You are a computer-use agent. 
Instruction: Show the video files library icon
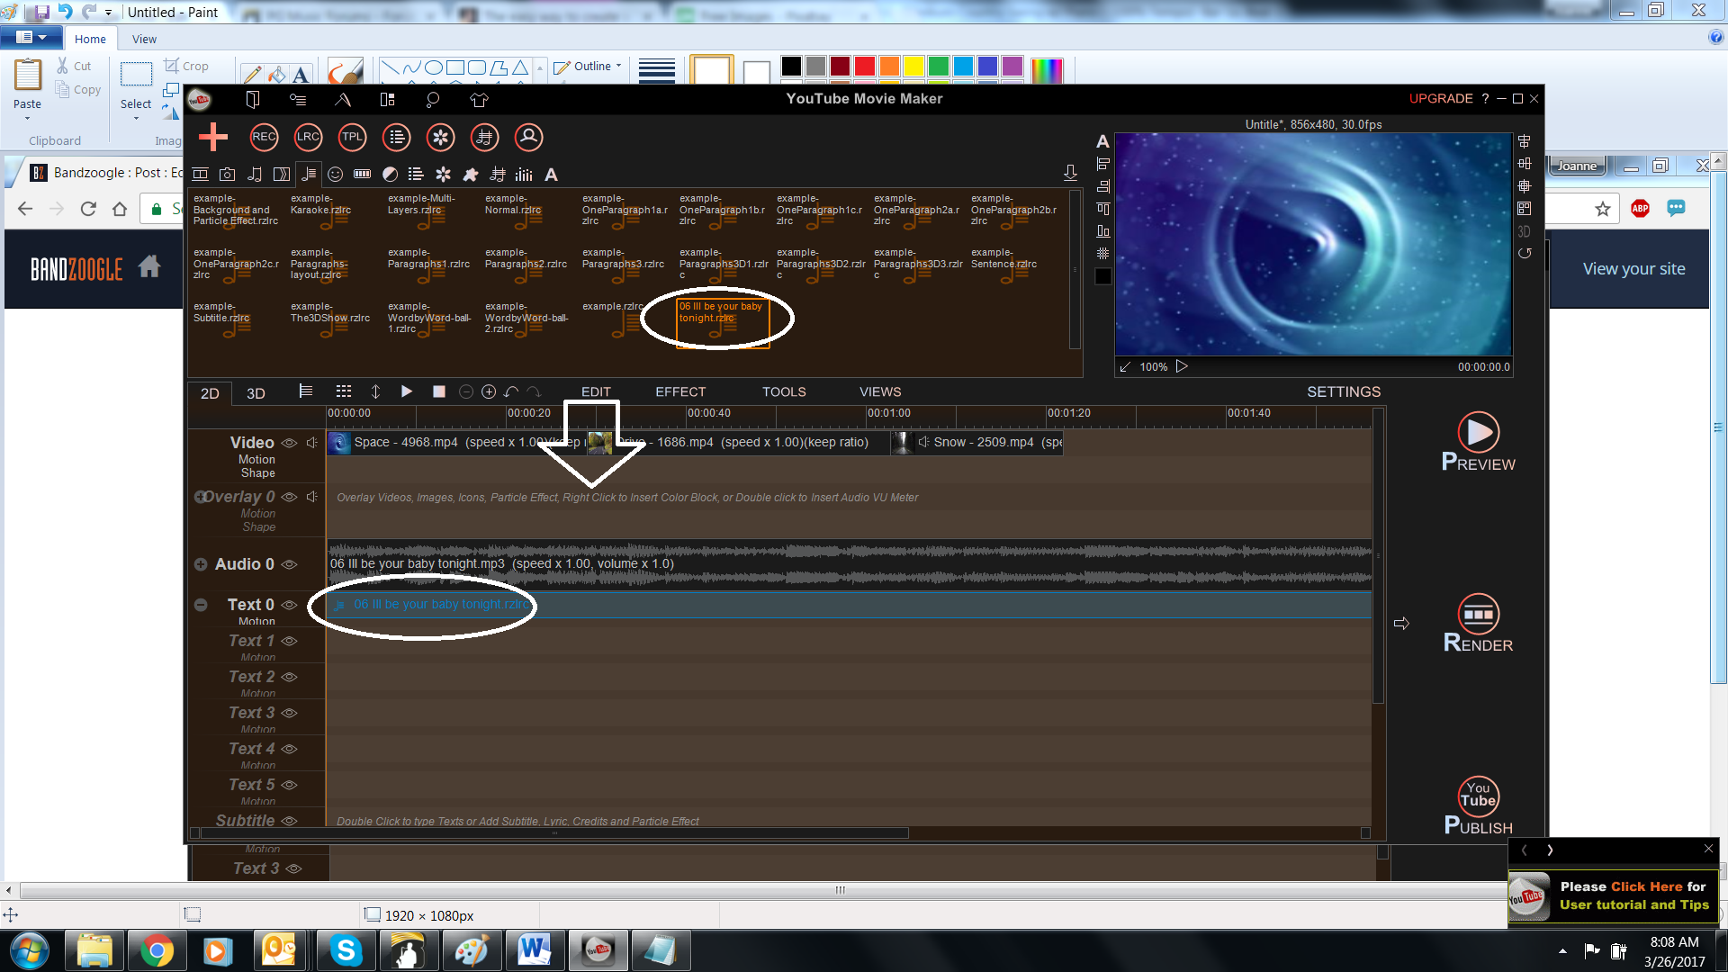point(201,175)
